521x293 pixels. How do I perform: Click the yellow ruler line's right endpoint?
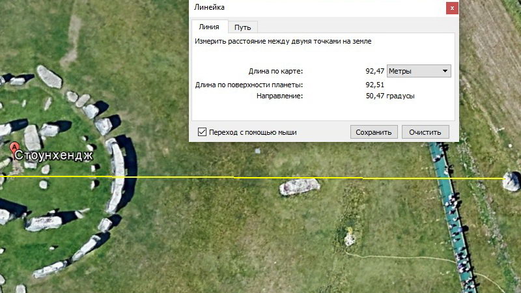click(505, 178)
